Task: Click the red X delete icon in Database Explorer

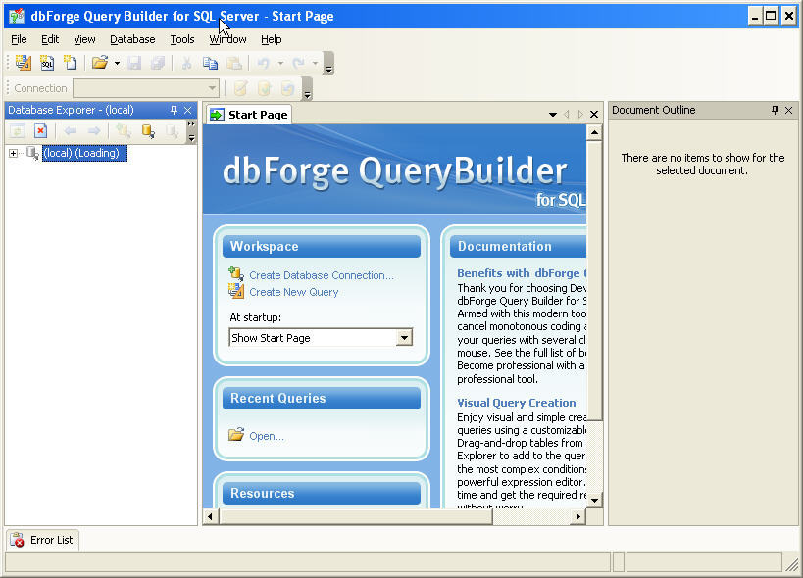Action: coord(40,131)
